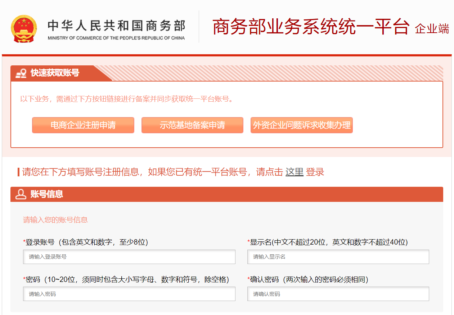Focus the 登录账号 input field

(x=129, y=257)
